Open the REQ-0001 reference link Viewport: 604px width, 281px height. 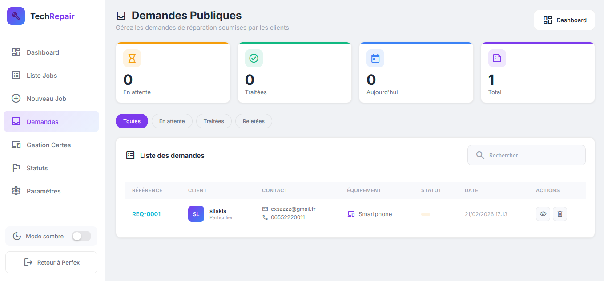tap(146, 214)
